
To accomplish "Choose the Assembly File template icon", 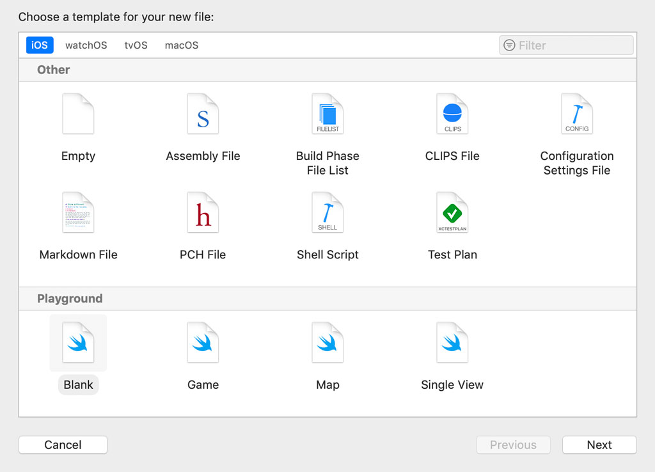I will tap(203, 114).
